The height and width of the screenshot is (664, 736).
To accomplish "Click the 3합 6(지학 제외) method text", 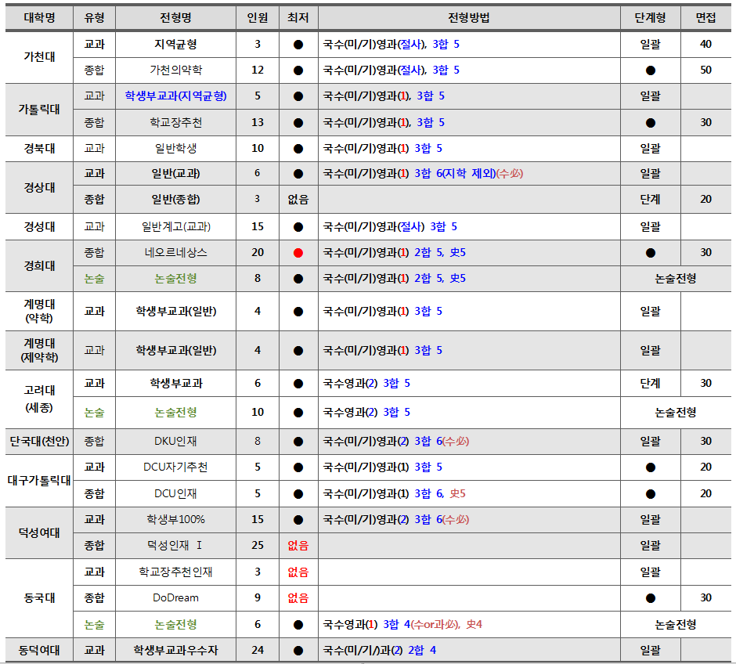I will 456,174.
